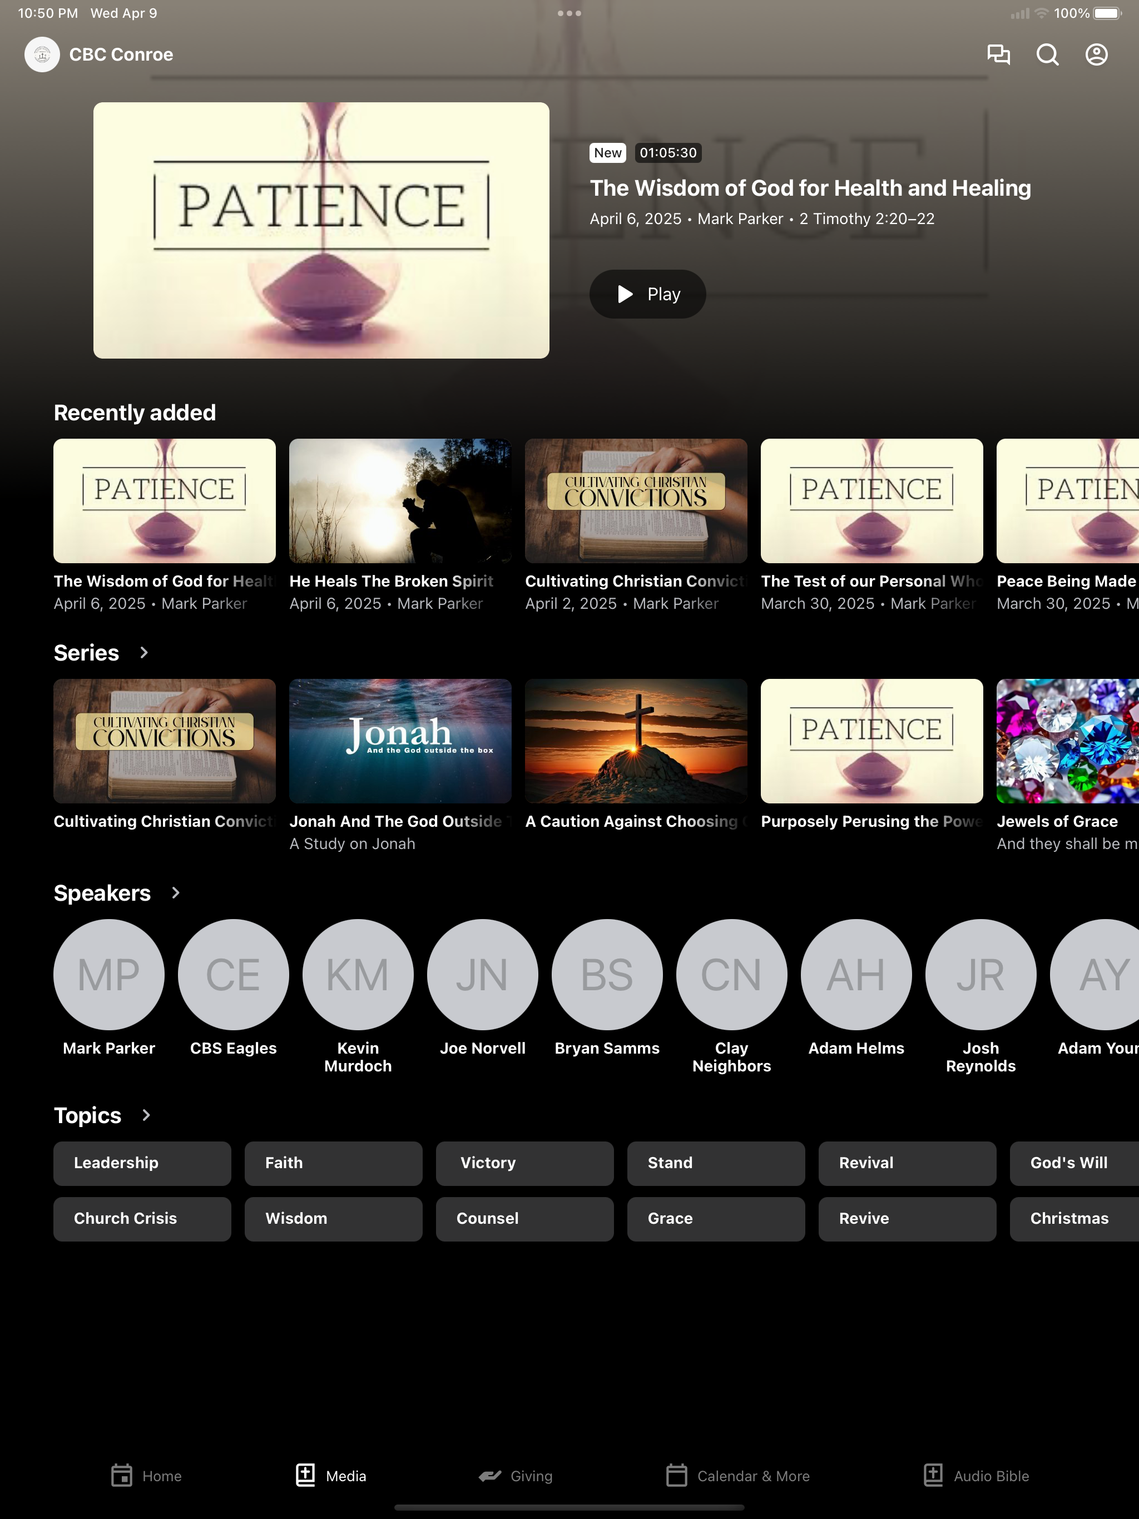Image resolution: width=1139 pixels, height=1519 pixels.
Task: Open He Heals The Broken Spirit thumbnail
Action: pyautogui.click(x=400, y=502)
